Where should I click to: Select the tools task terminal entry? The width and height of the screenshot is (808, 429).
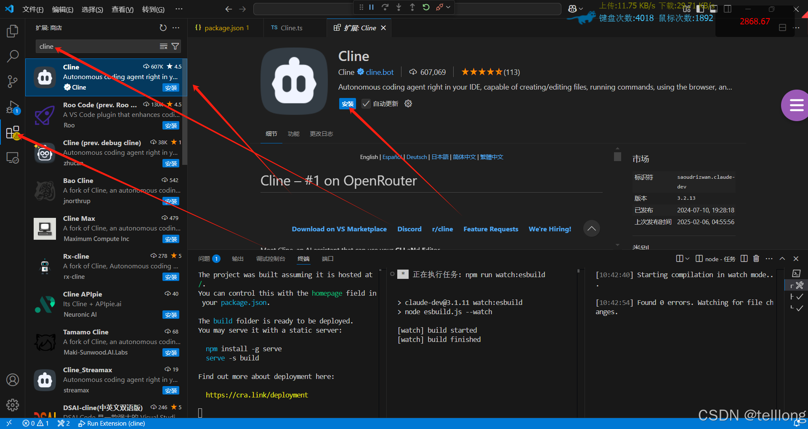(797, 285)
